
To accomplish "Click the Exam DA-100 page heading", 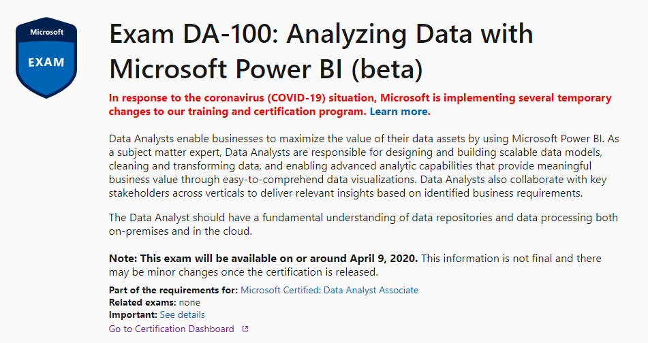I will pos(321,51).
